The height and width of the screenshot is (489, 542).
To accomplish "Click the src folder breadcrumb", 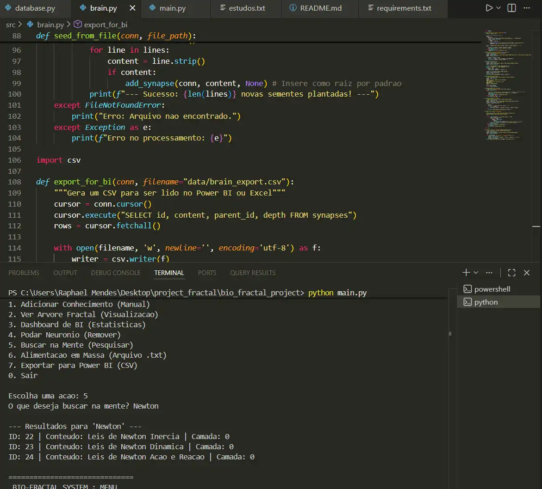I will [x=11, y=24].
